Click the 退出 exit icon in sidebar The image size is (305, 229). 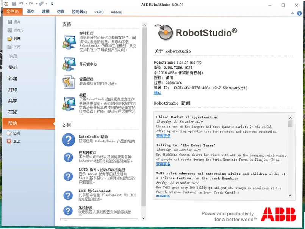[x=9, y=141]
